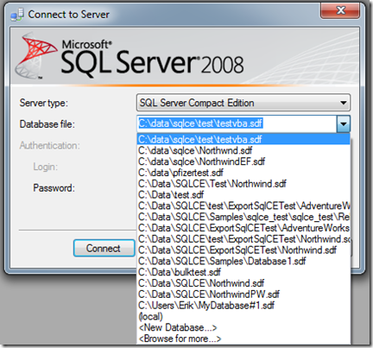The width and height of the screenshot is (373, 348).
Task: Choose C:\Users\Erik\MyDatabase#1.sdf
Action: point(243,306)
